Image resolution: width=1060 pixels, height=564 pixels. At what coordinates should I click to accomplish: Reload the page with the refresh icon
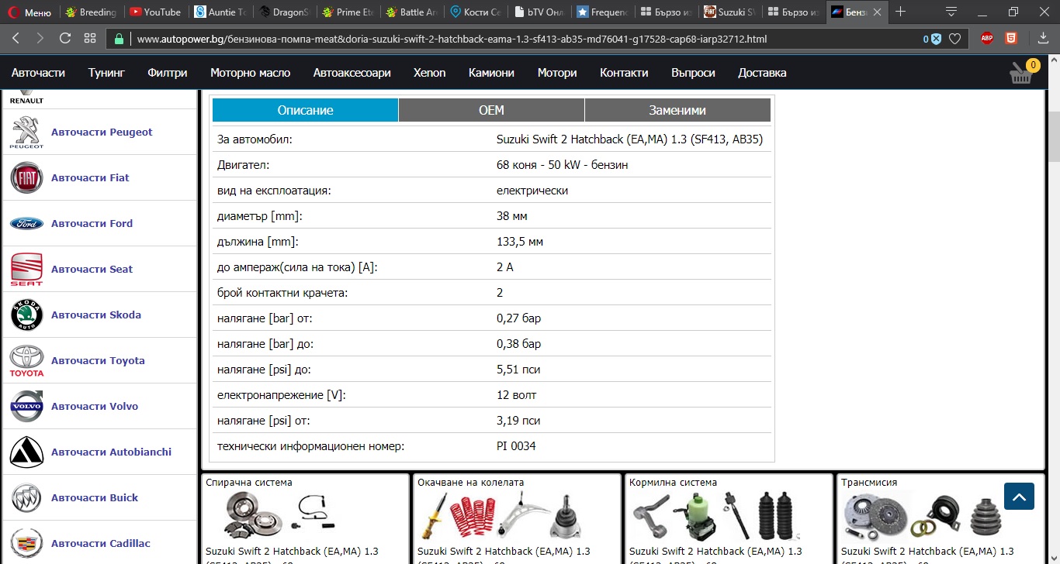point(65,38)
